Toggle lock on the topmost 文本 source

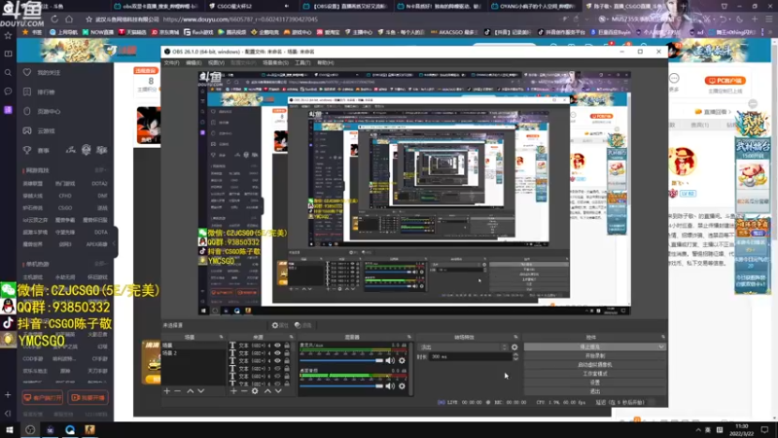click(287, 346)
